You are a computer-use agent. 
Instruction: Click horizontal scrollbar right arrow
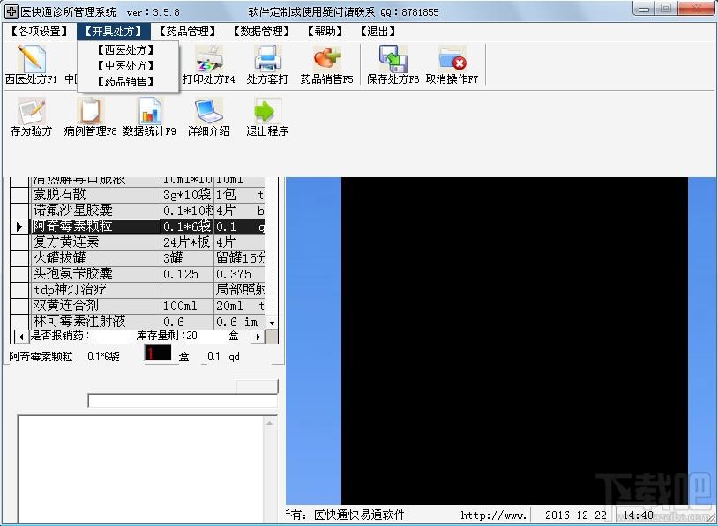point(258,337)
